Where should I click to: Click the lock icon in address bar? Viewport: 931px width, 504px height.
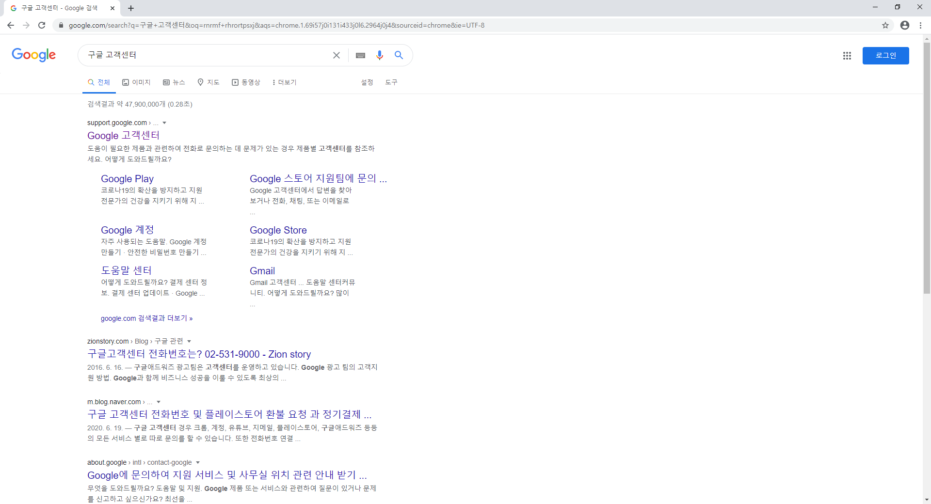(x=61, y=25)
